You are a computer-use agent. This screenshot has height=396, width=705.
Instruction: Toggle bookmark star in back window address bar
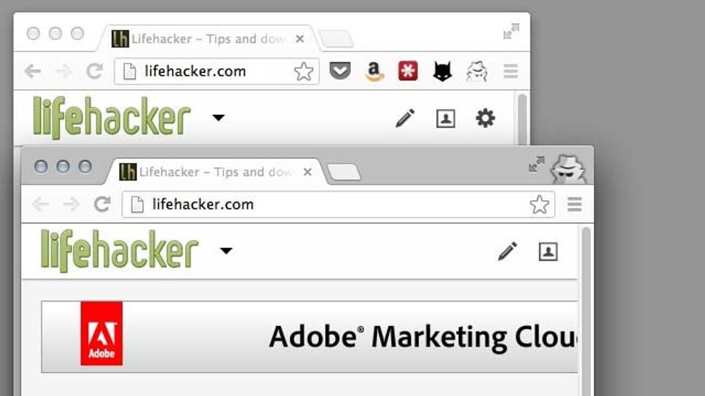304,72
